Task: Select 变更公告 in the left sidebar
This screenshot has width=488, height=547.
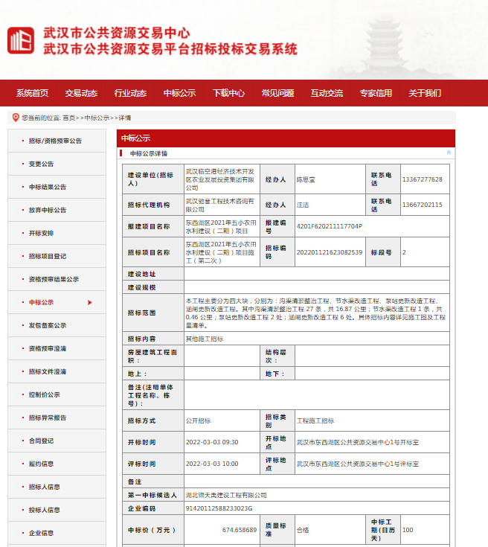Action: coord(41,164)
